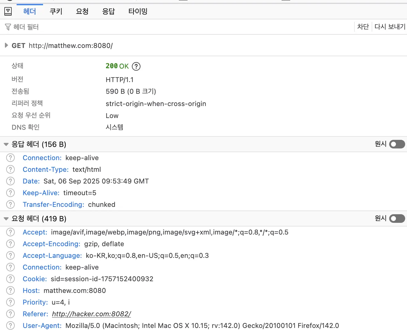
Task: Switch to the 쿠키 tab
Action: 56,11
